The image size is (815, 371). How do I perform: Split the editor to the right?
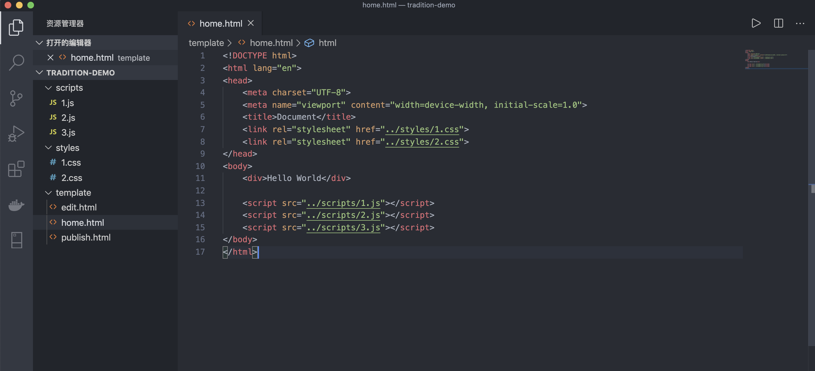click(778, 23)
